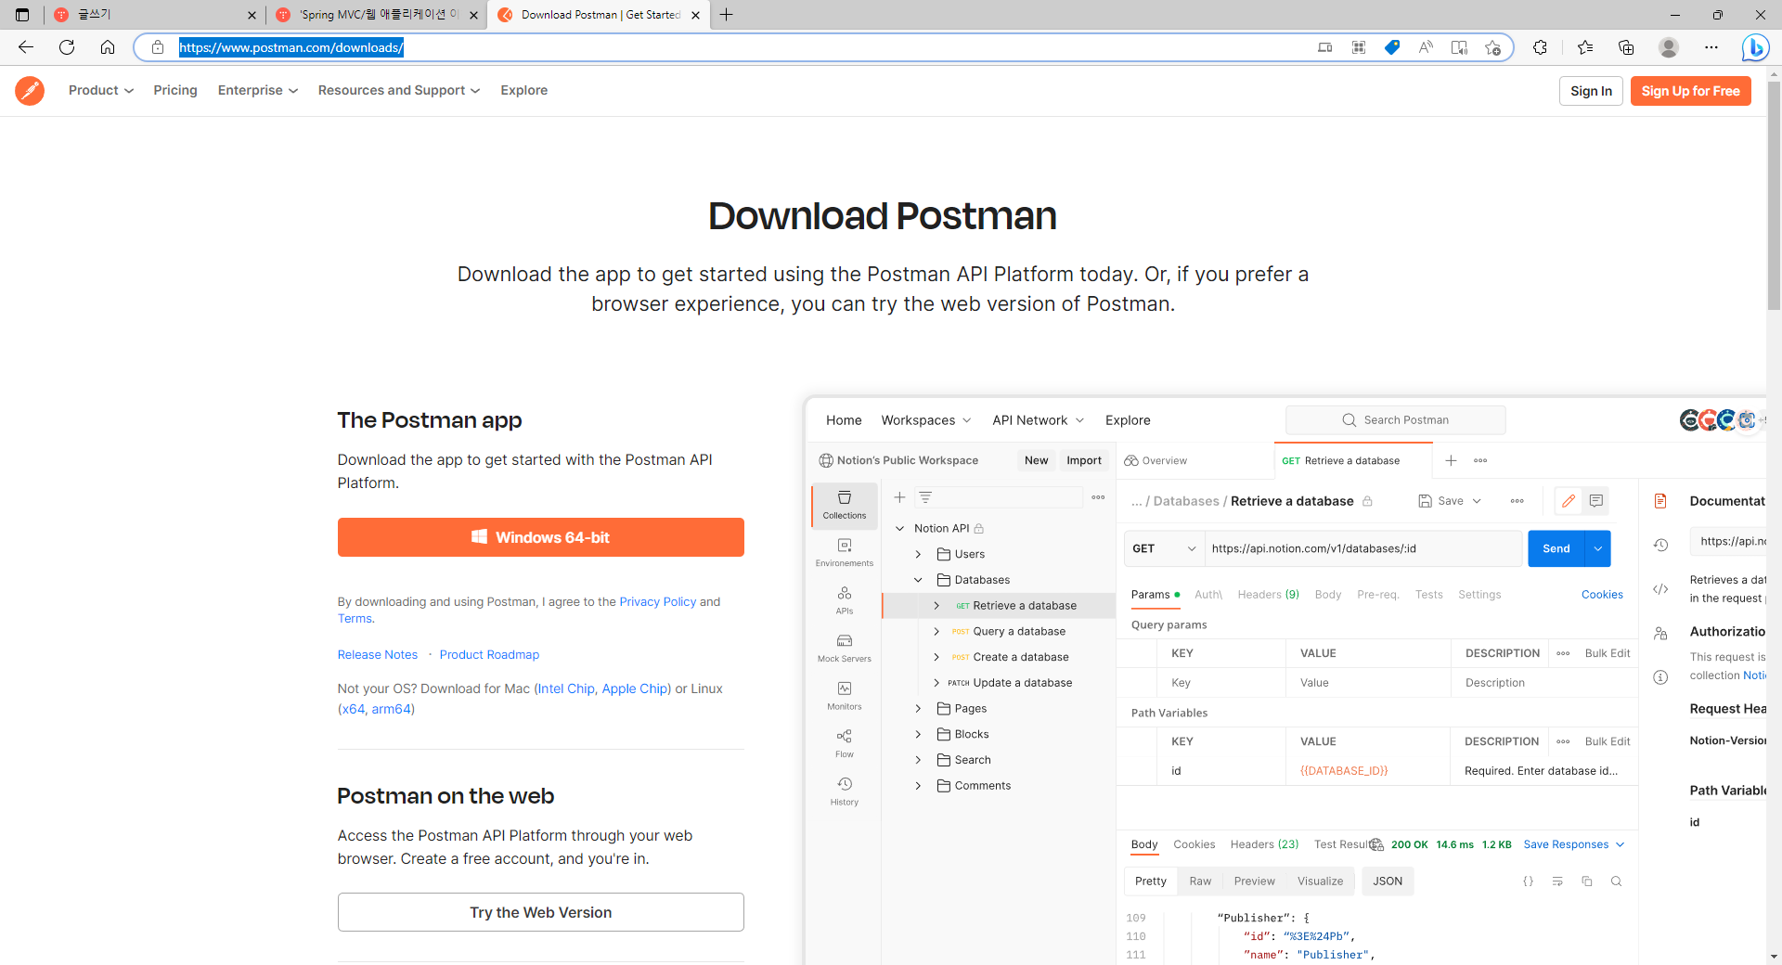Screen dimensions: 1782x965
Task: Click the page vertical scrollbar
Action: click(x=1774, y=195)
